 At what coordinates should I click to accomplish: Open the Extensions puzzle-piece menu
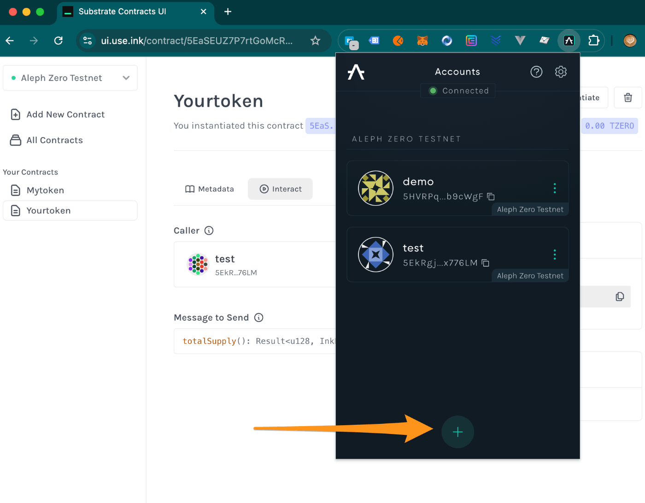[593, 40]
